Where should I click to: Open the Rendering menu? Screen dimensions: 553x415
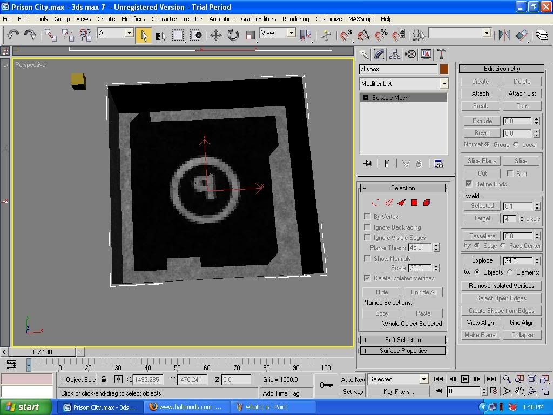[x=295, y=19]
